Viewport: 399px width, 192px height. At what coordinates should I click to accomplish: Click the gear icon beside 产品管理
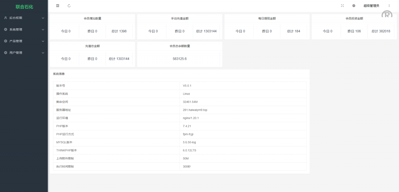click(x=6, y=41)
